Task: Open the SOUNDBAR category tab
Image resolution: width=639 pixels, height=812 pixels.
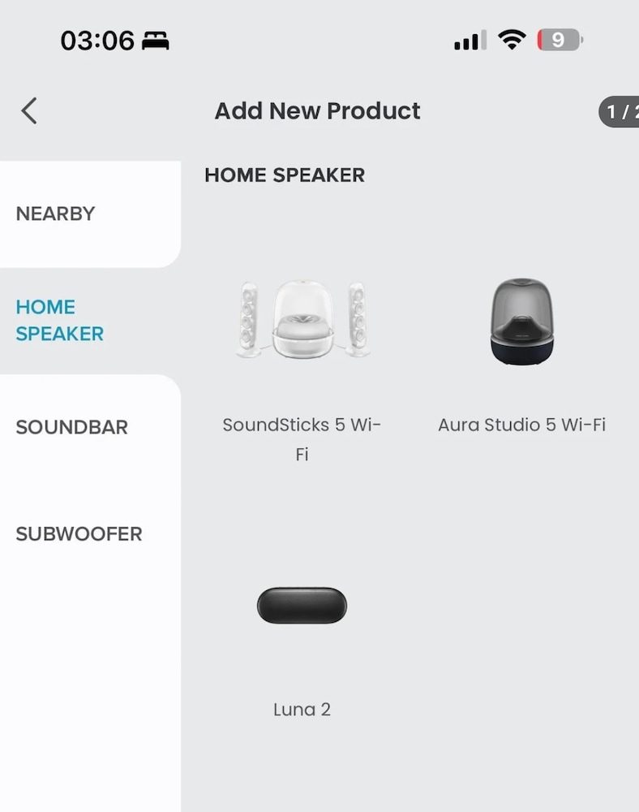Action: pos(72,427)
